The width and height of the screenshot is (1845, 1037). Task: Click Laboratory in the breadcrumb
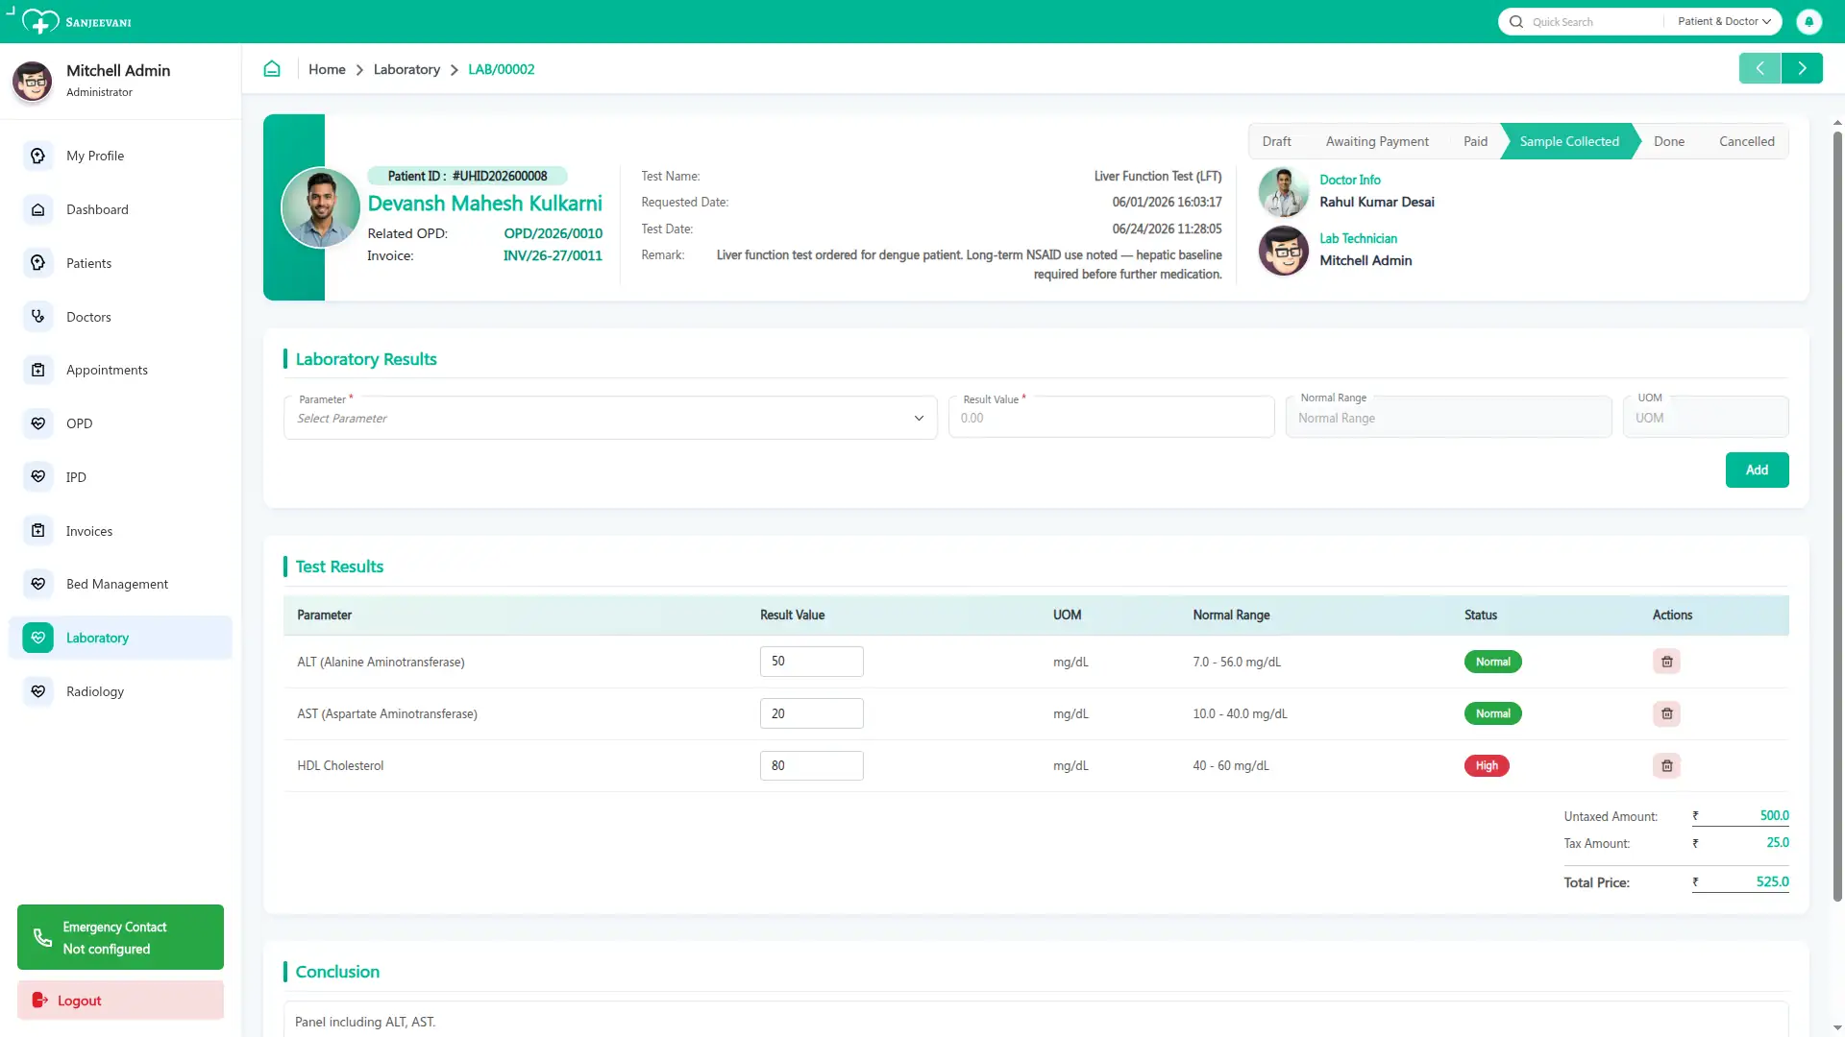click(x=406, y=69)
